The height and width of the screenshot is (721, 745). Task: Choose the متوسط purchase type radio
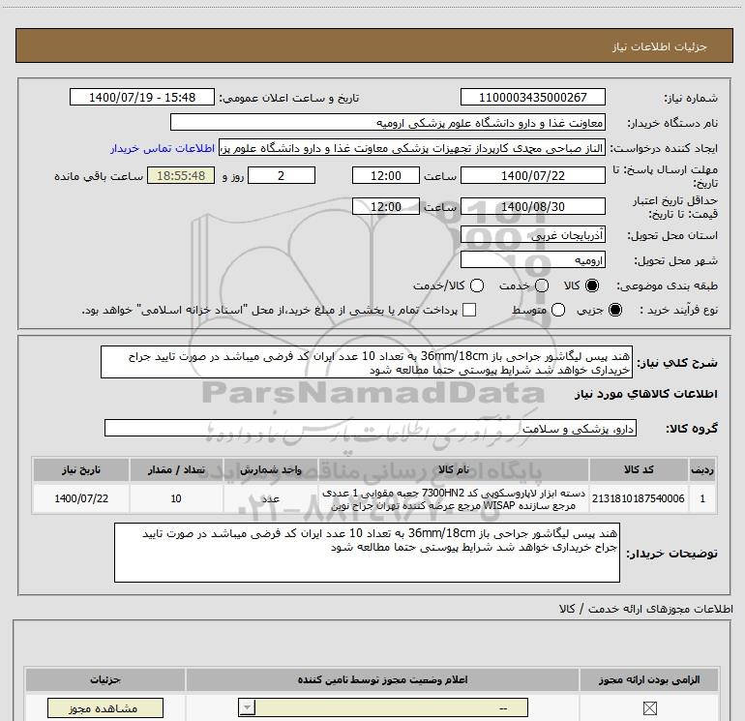point(558,310)
